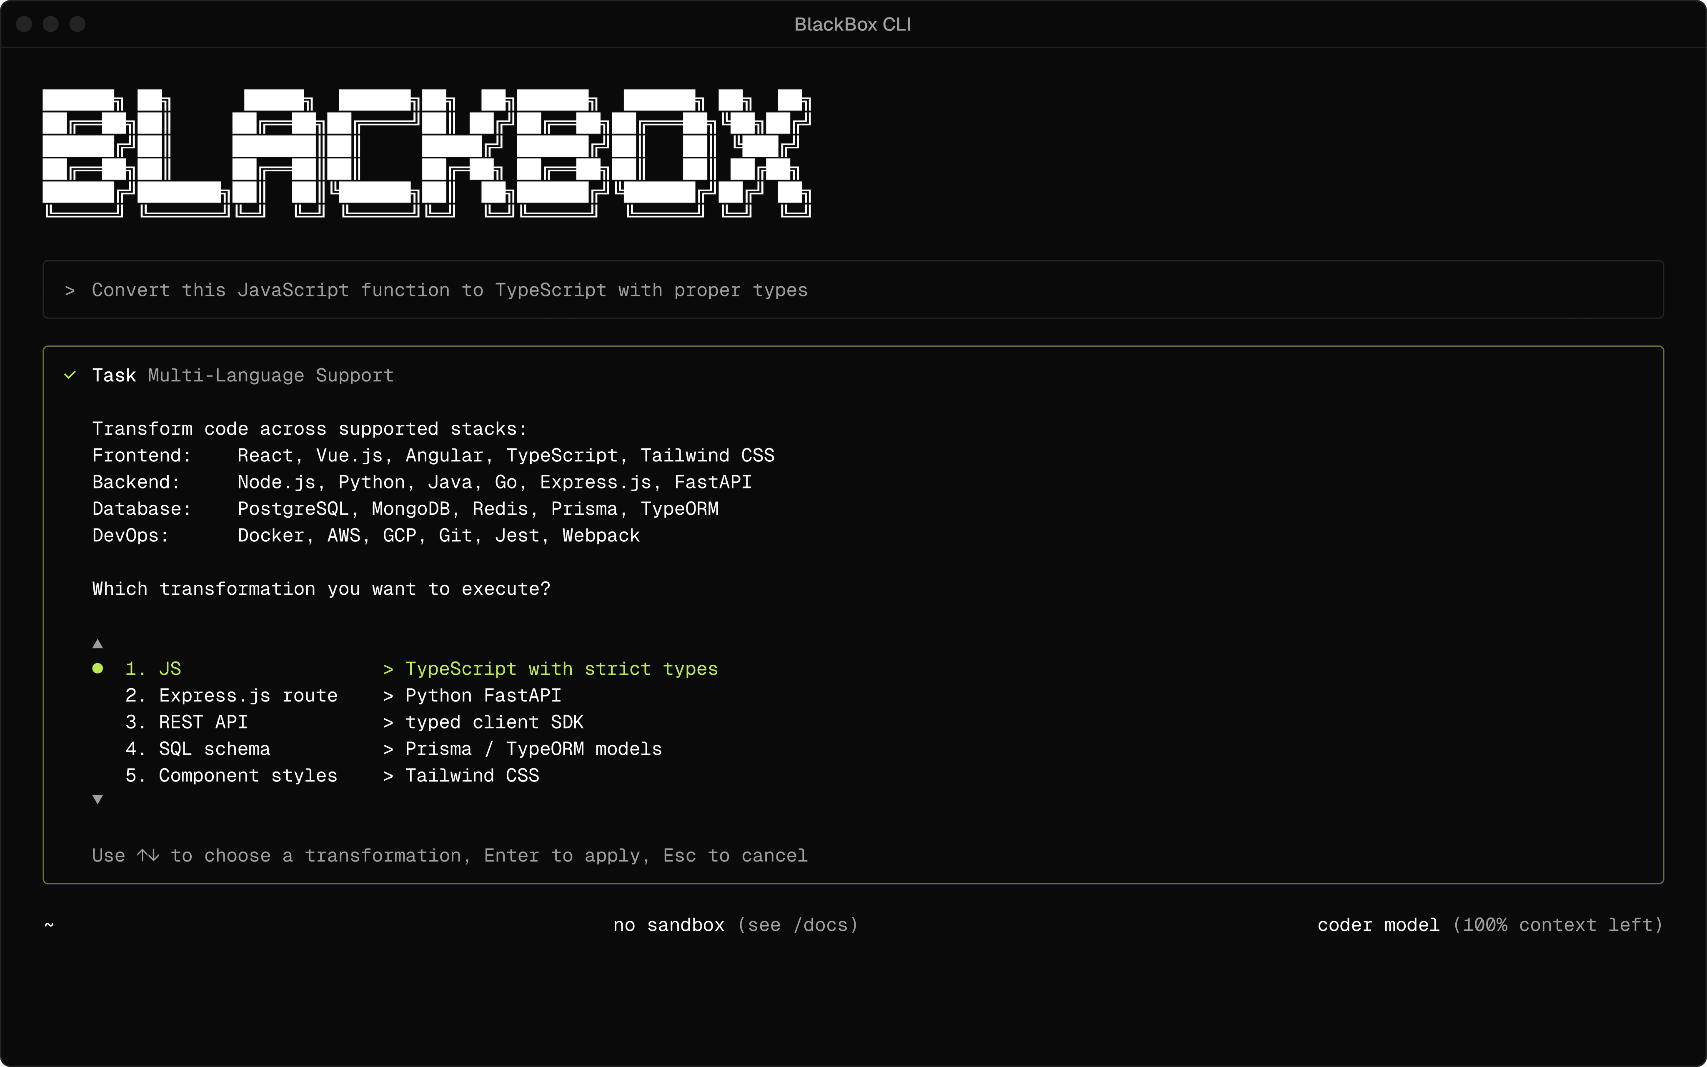Choose SQL schema to Prisma models option
This screenshot has height=1067, width=1707.
click(215, 749)
